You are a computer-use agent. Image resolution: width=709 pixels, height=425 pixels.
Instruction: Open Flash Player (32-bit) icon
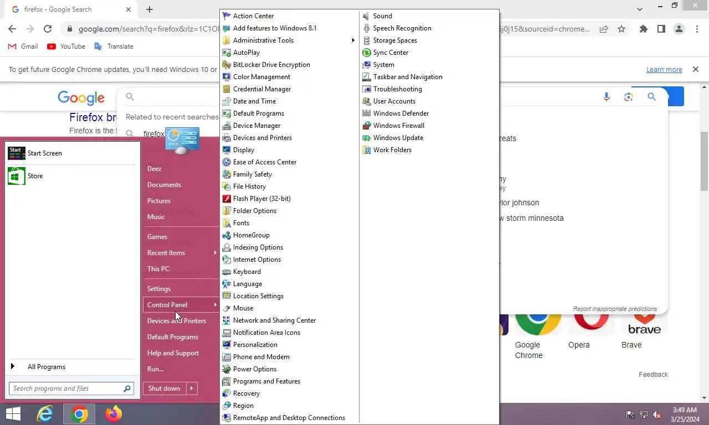tap(226, 199)
